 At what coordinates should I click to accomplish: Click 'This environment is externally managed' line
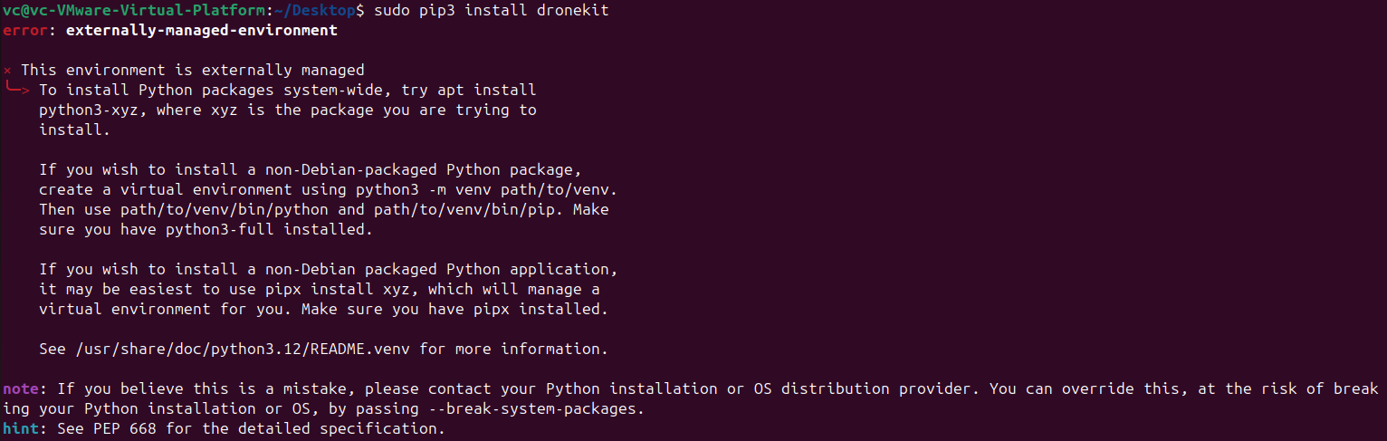point(193,70)
